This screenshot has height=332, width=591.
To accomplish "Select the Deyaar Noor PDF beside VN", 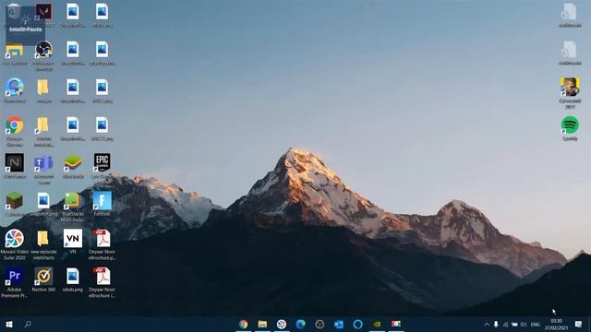I will tap(102, 238).
